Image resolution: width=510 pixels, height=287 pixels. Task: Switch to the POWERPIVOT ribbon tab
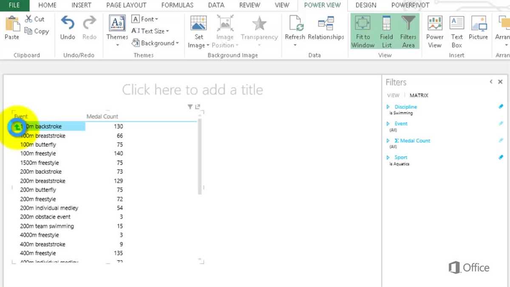tap(410, 5)
